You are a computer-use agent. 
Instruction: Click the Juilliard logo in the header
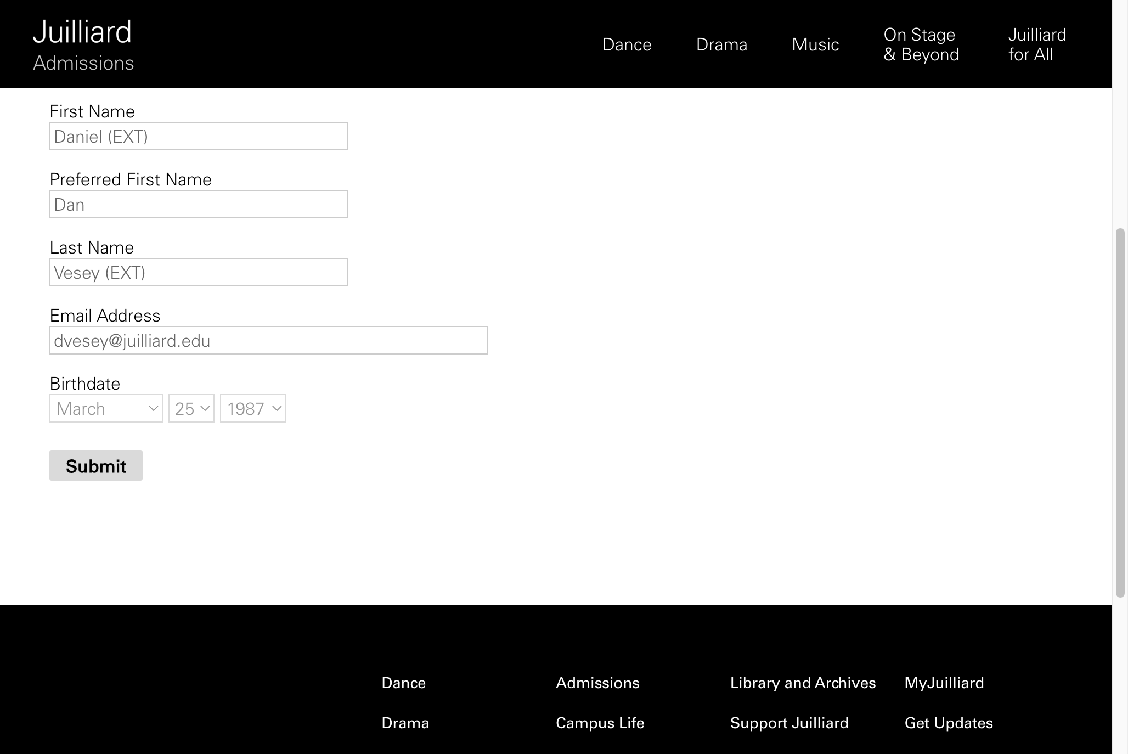[82, 32]
